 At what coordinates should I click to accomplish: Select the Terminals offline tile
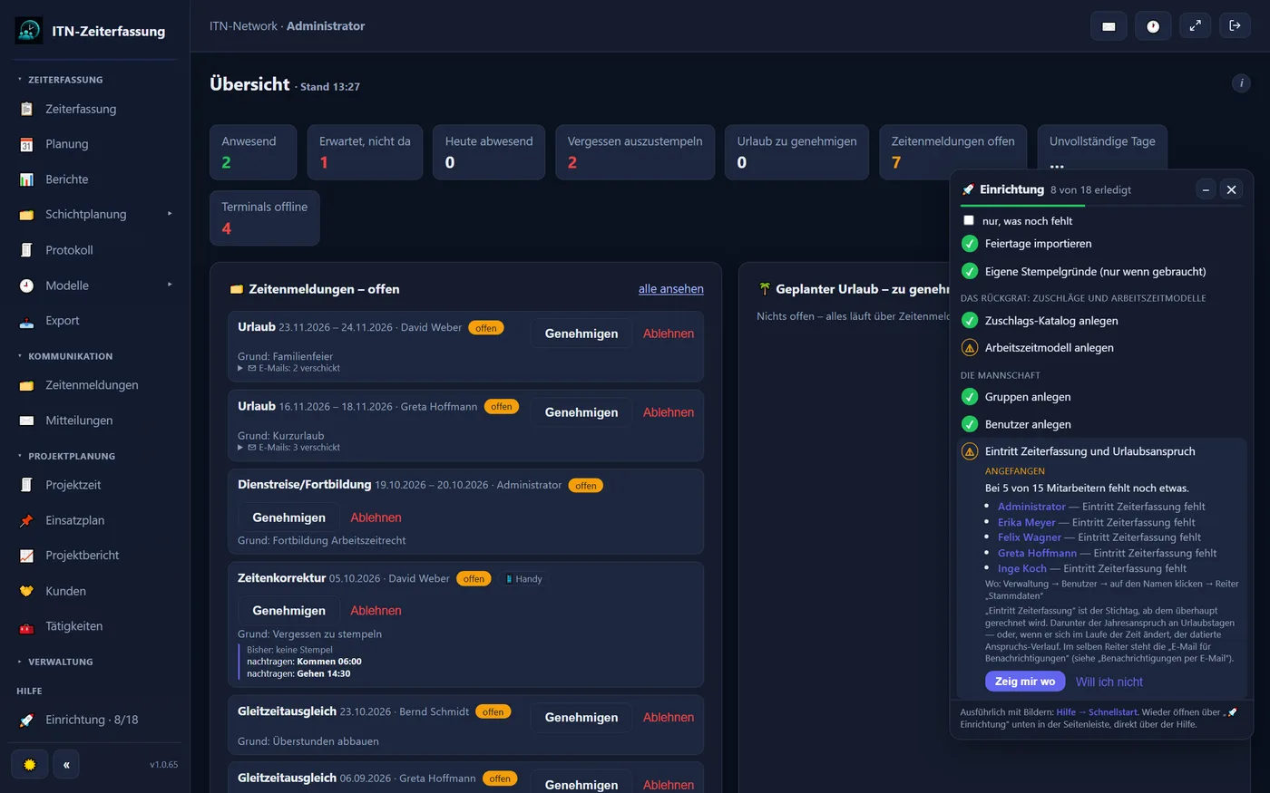265,218
